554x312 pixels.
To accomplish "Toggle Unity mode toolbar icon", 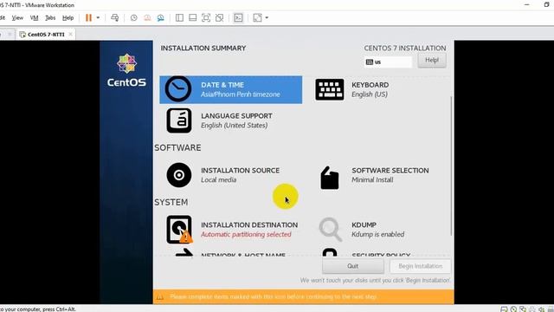I will [x=219, y=17].
